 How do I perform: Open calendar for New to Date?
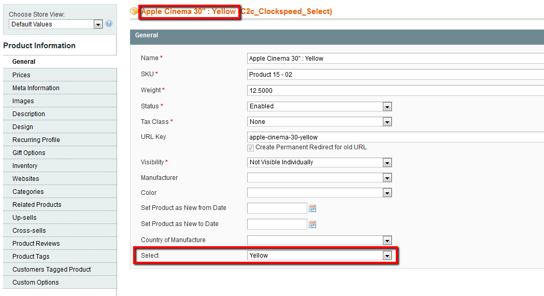click(x=312, y=224)
